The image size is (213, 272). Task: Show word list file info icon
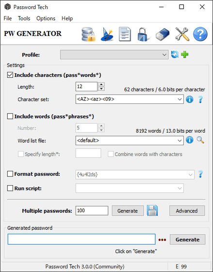[189, 140]
